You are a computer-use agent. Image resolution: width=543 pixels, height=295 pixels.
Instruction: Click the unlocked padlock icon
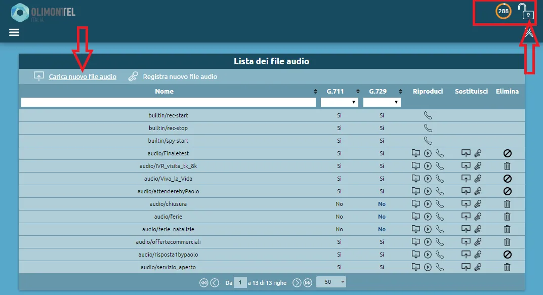[x=526, y=11]
